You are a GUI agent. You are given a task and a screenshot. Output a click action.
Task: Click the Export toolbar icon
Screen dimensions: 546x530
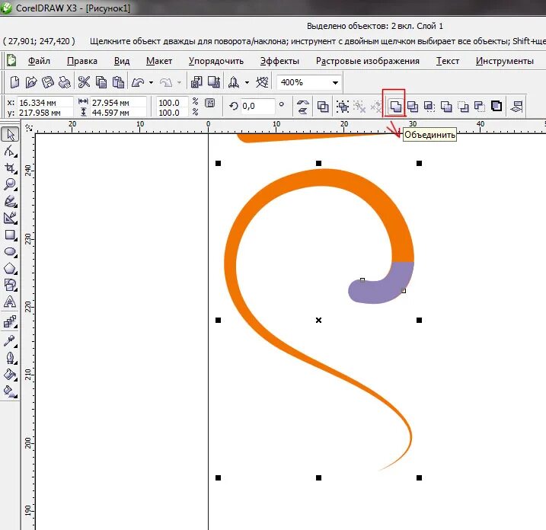click(x=213, y=82)
